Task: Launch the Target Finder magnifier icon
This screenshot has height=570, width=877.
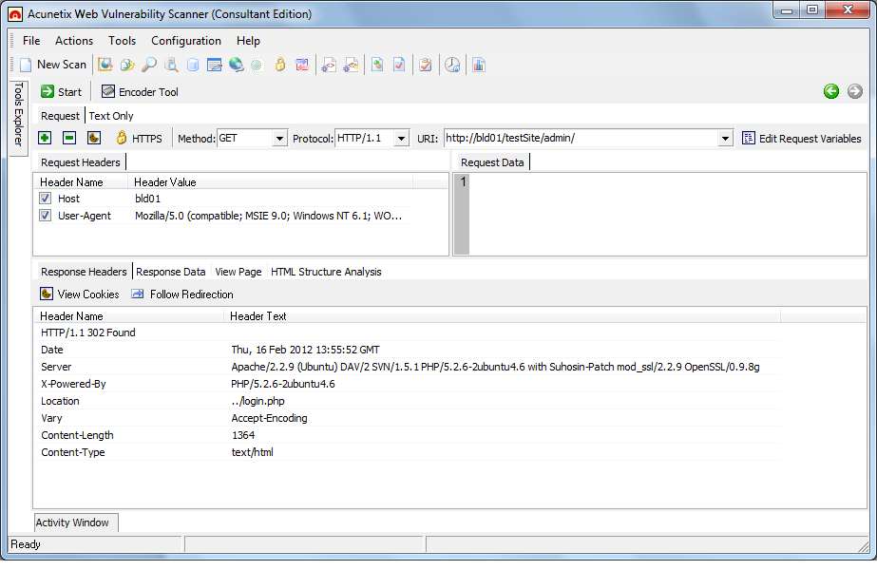Action: tap(149, 65)
